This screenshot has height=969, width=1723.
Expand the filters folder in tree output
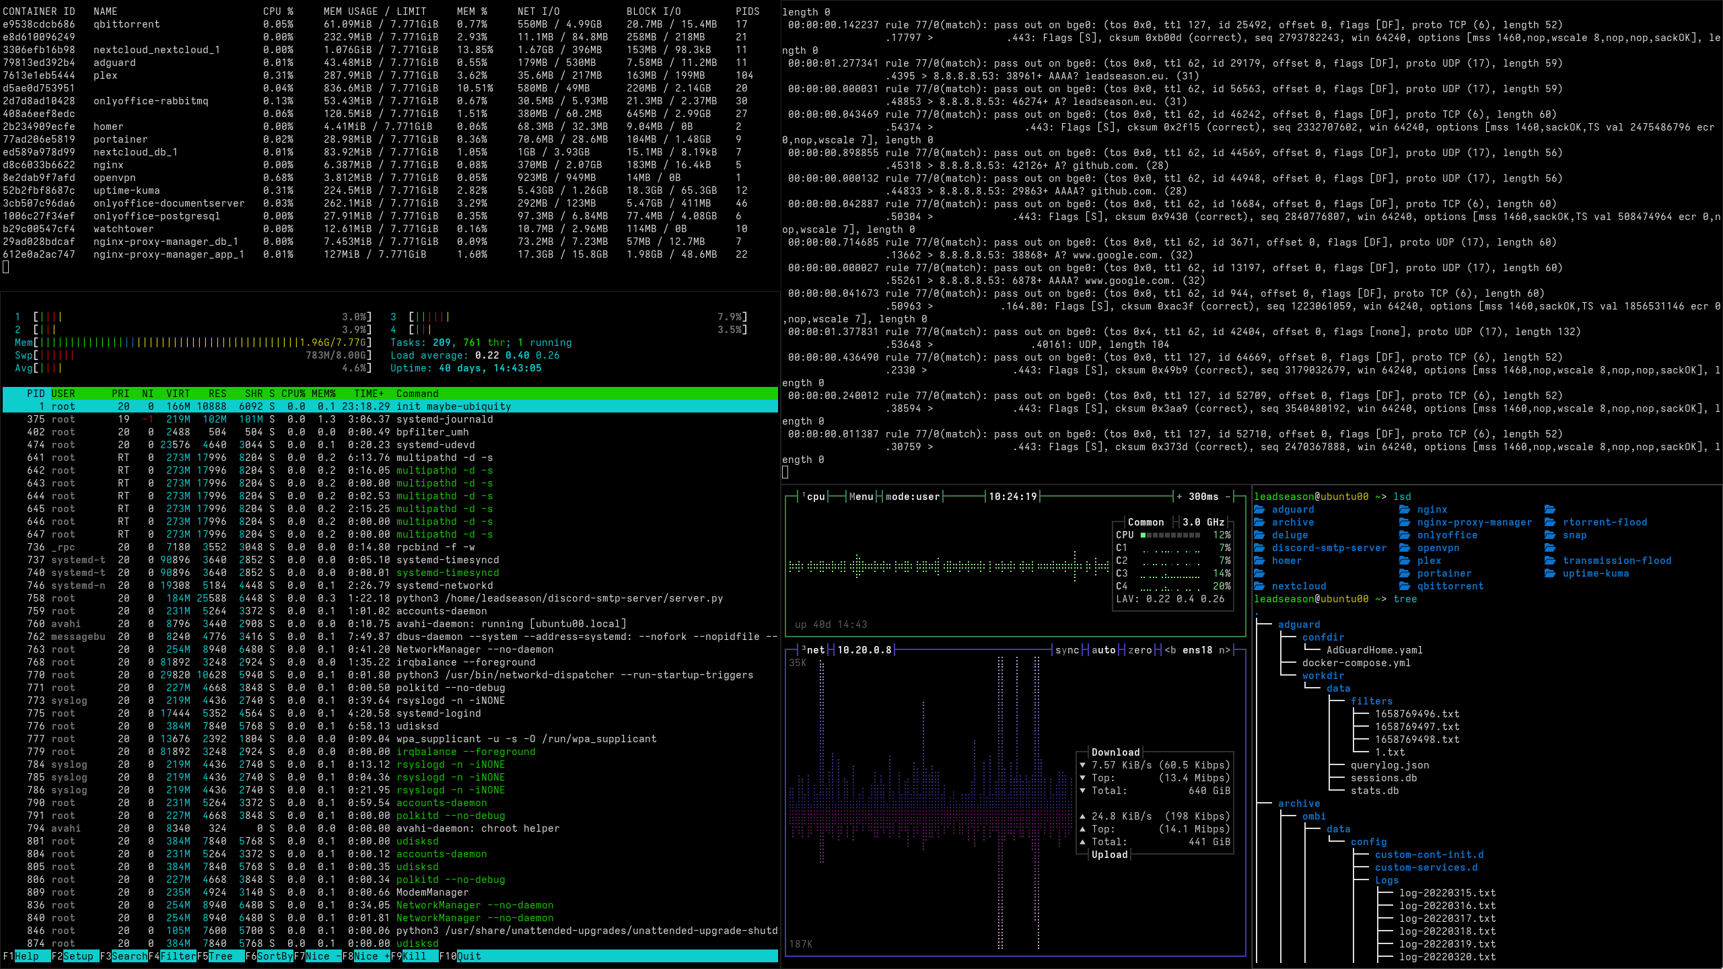(1372, 701)
